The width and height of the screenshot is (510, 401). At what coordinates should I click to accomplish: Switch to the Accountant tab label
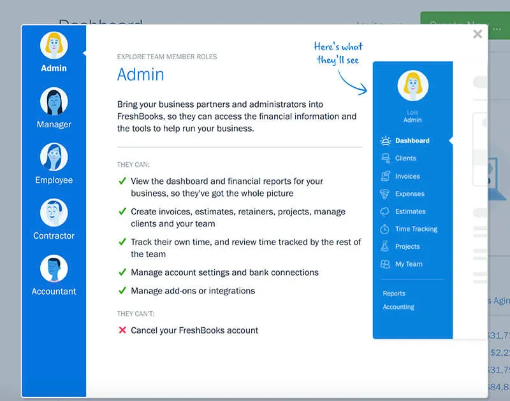(54, 292)
